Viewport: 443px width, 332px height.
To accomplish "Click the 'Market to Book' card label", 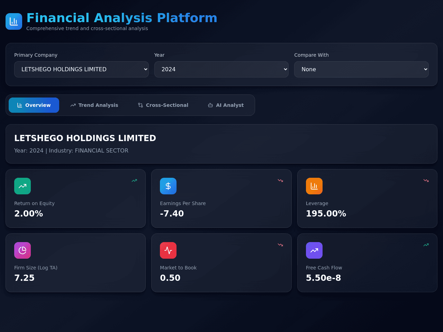I will [x=178, y=268].
